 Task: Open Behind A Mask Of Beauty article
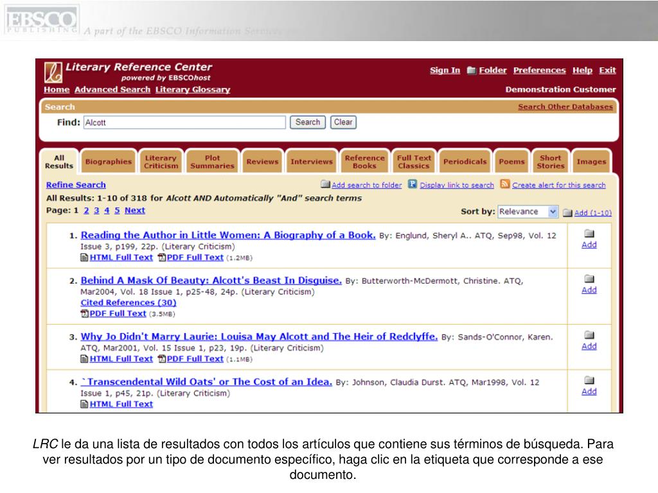tap(211, 281)
